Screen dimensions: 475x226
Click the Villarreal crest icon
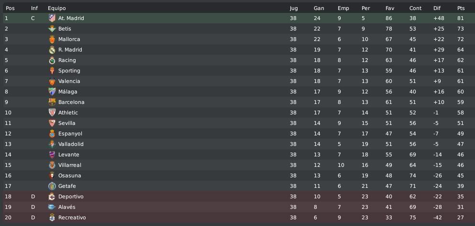(52, 165)
